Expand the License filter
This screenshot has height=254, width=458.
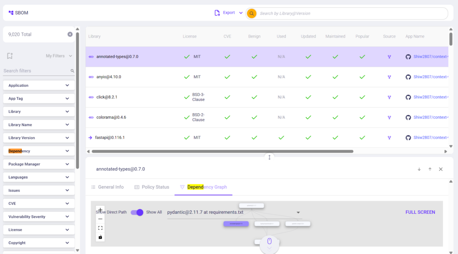pyautogui.click(x=38, y=230)
